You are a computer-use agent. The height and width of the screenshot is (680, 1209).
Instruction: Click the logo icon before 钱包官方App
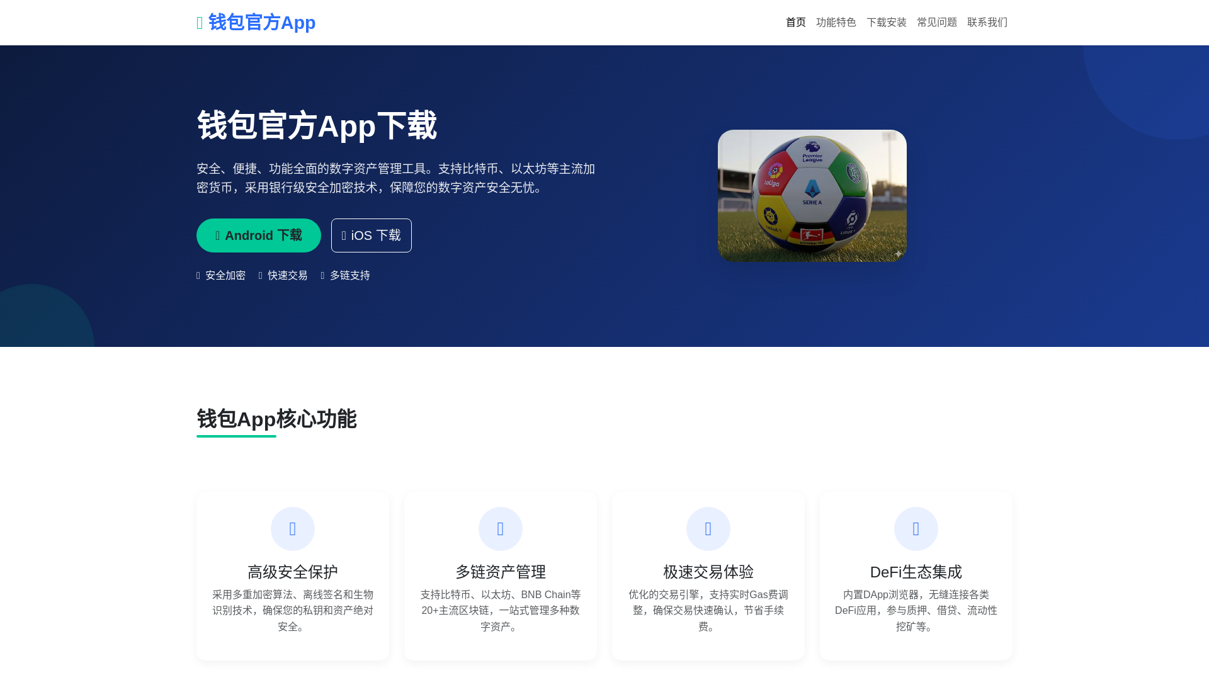200,23
